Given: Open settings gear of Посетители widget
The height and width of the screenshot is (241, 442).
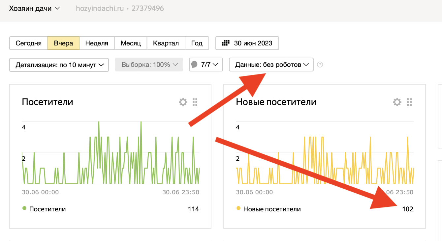Looking at the screenshot, I should click(183, 102).
